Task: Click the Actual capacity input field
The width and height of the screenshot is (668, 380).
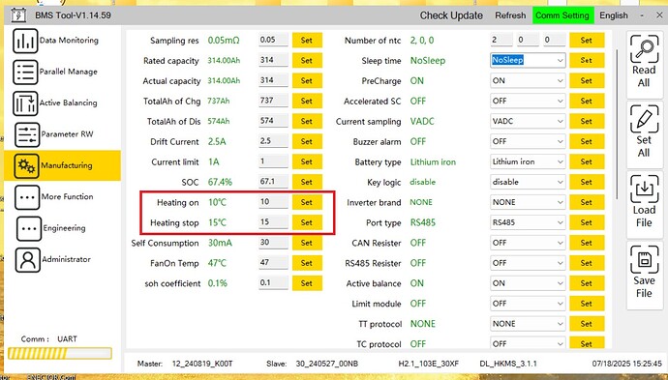Action: (x=273, y=80)
